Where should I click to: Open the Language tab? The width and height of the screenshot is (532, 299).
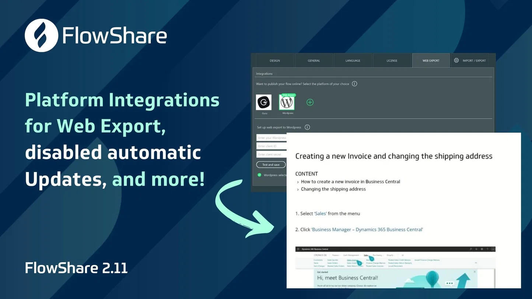click(x=353, y=60)
